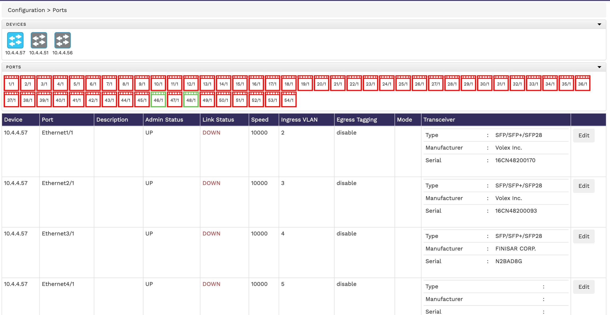The image size is (610, 315).
Task: Select the 10.4.4.56 switch device icon
Action: click(62, 40)
